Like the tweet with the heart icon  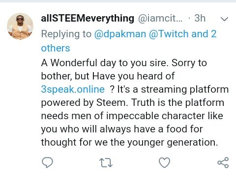pyautogui.click(x=164, y=163)
